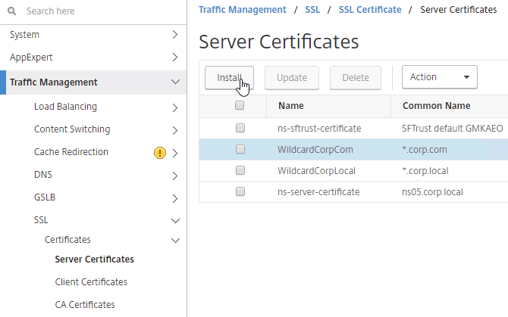Check the ns-server-certificate row checkbox

pos(240,191)
